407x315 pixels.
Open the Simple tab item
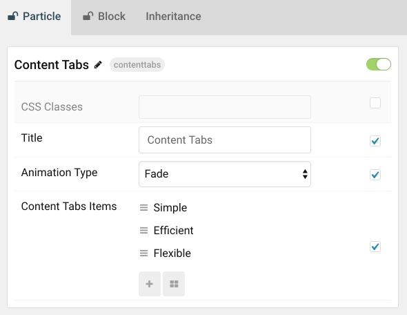tap(170, 208)
